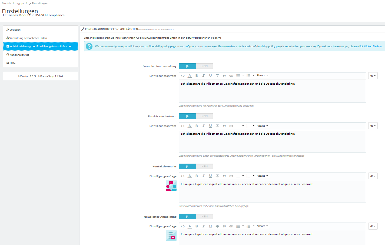Set Kontaktformular to JA
The width and height of the screenshot is (385, 245).
pos(187,167)
